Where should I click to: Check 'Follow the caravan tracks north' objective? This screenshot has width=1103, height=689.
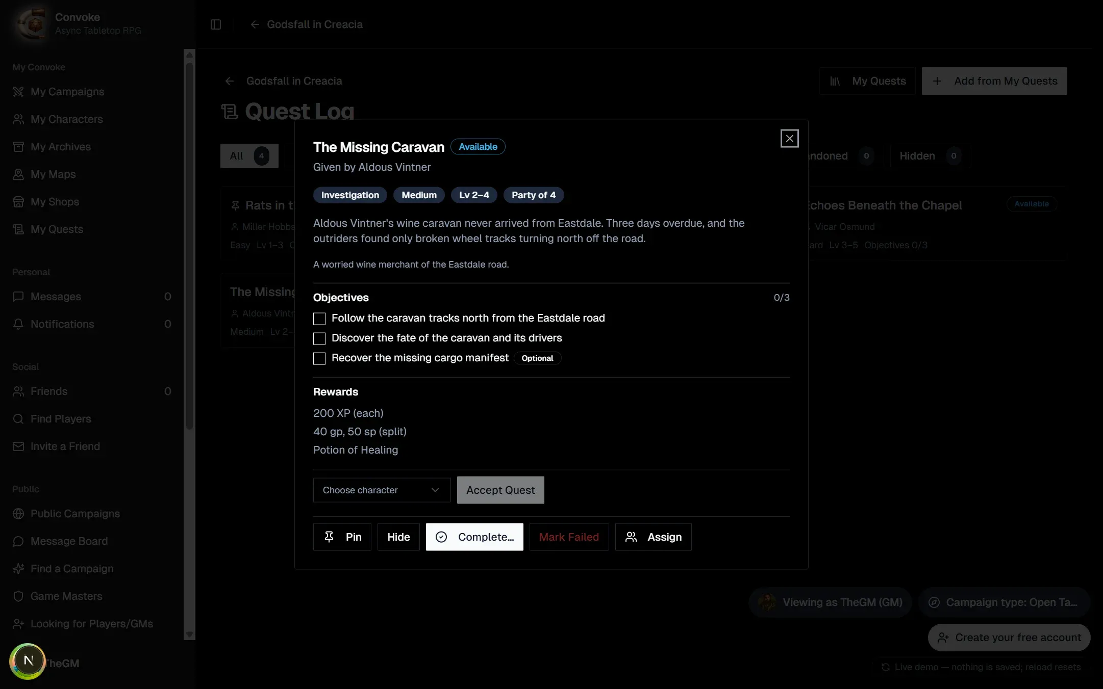319,319
